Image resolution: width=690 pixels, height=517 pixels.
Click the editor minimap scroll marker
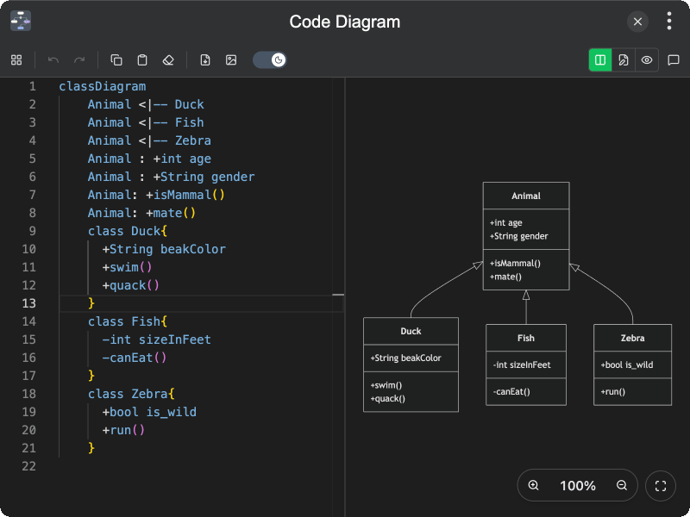pos(338,295)
